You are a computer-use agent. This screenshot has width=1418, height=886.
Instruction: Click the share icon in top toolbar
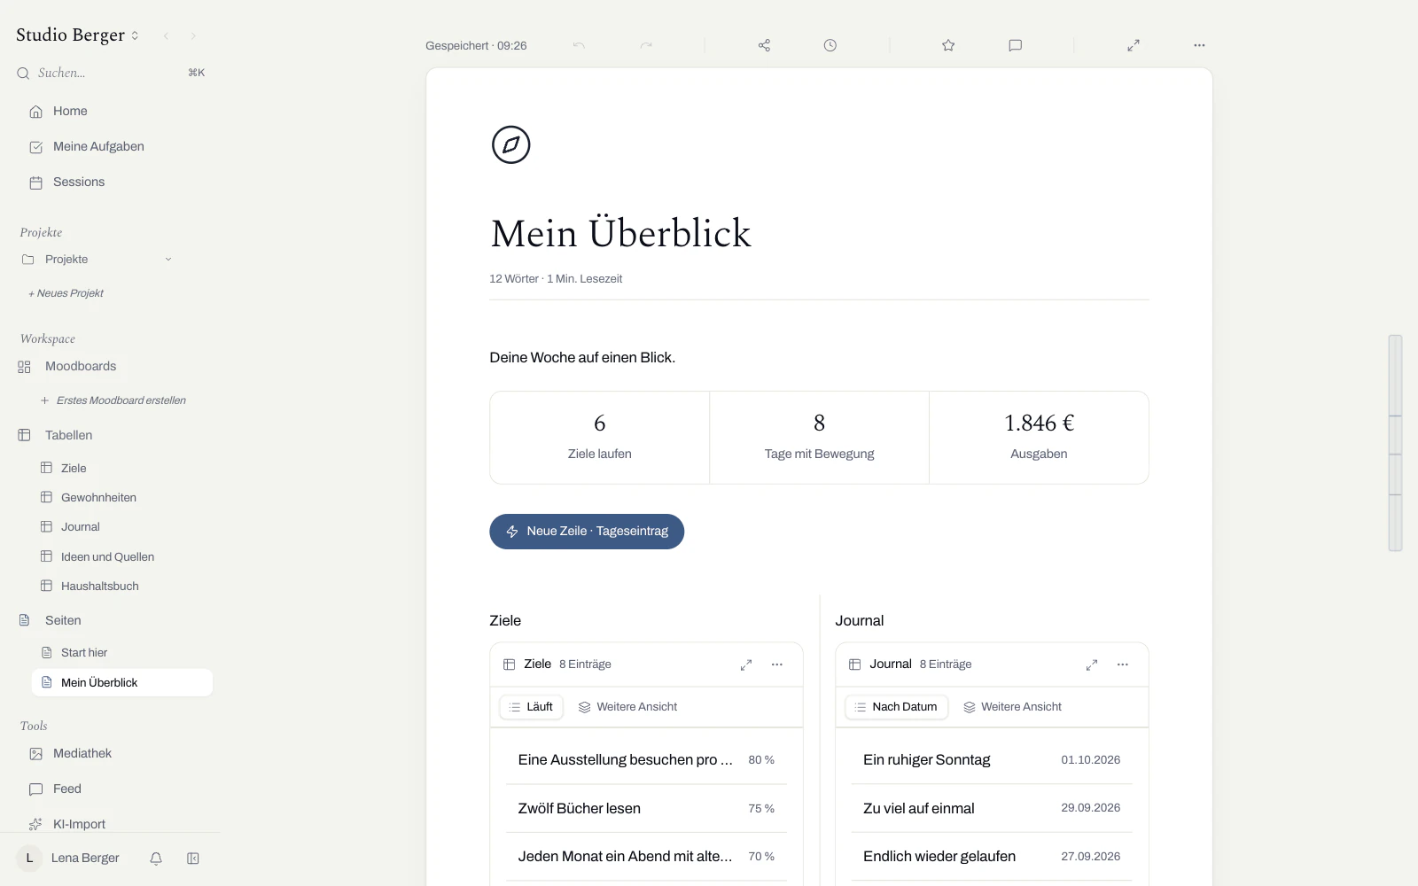click(x=764, y=45)
